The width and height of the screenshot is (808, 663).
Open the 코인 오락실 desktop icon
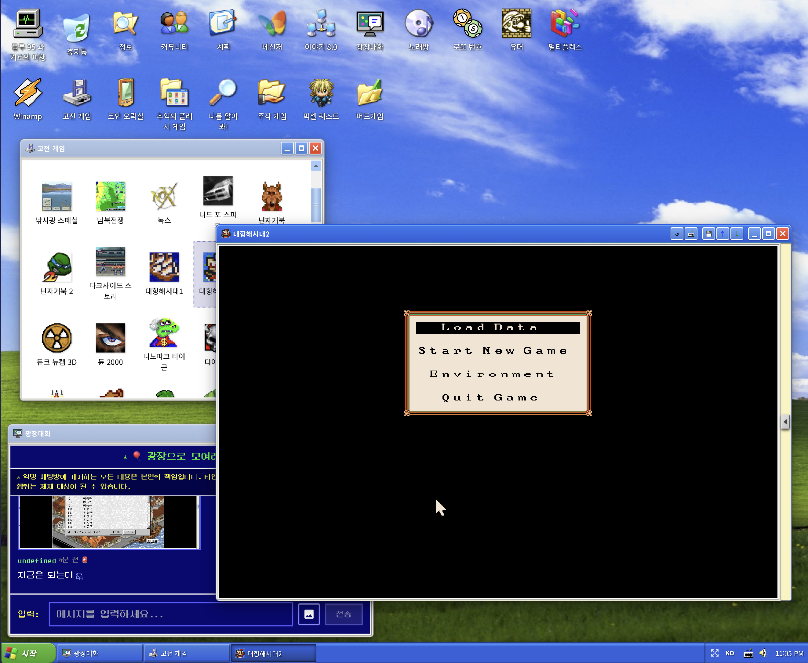pos(125,99)
